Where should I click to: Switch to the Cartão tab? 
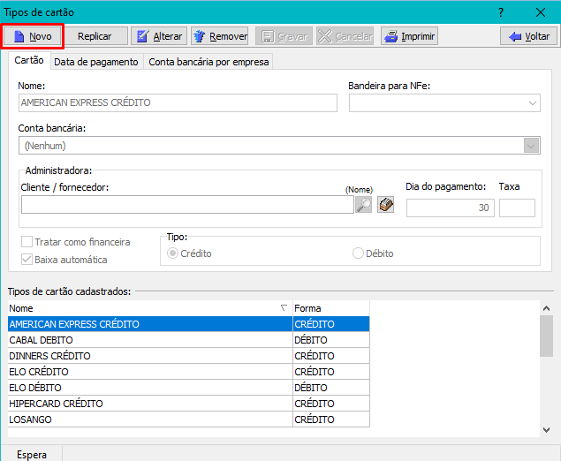click(x=29, y=60)
